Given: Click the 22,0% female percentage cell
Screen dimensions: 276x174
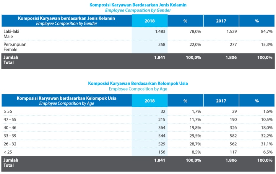Looking at the screenshot, I should (x=195, y=45).
